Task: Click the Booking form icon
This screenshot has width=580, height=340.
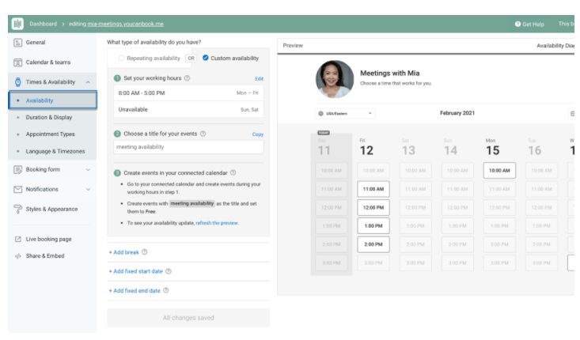Action: (17, 169)
